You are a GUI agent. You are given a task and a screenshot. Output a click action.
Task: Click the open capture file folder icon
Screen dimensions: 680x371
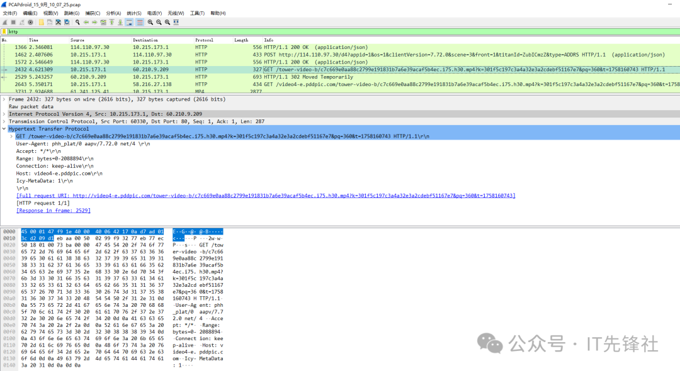click(x=41, y=22)
